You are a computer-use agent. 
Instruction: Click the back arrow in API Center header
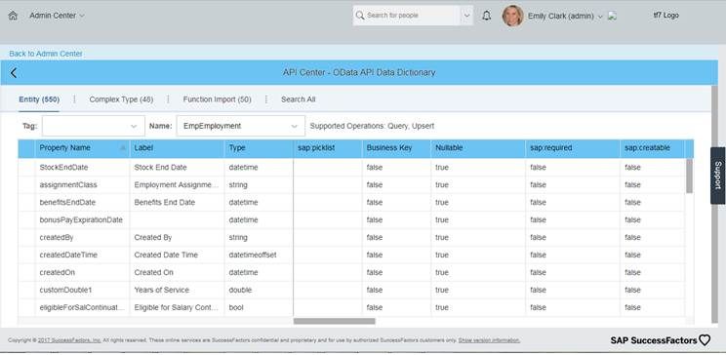click(14, 73)
